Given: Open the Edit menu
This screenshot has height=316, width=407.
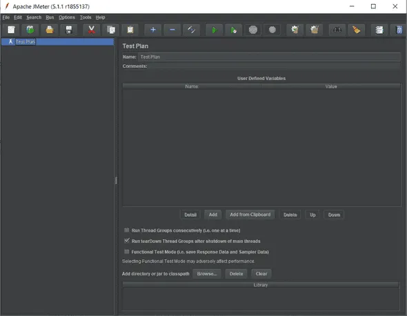Looking at the screenshot, I should (18, 17).
